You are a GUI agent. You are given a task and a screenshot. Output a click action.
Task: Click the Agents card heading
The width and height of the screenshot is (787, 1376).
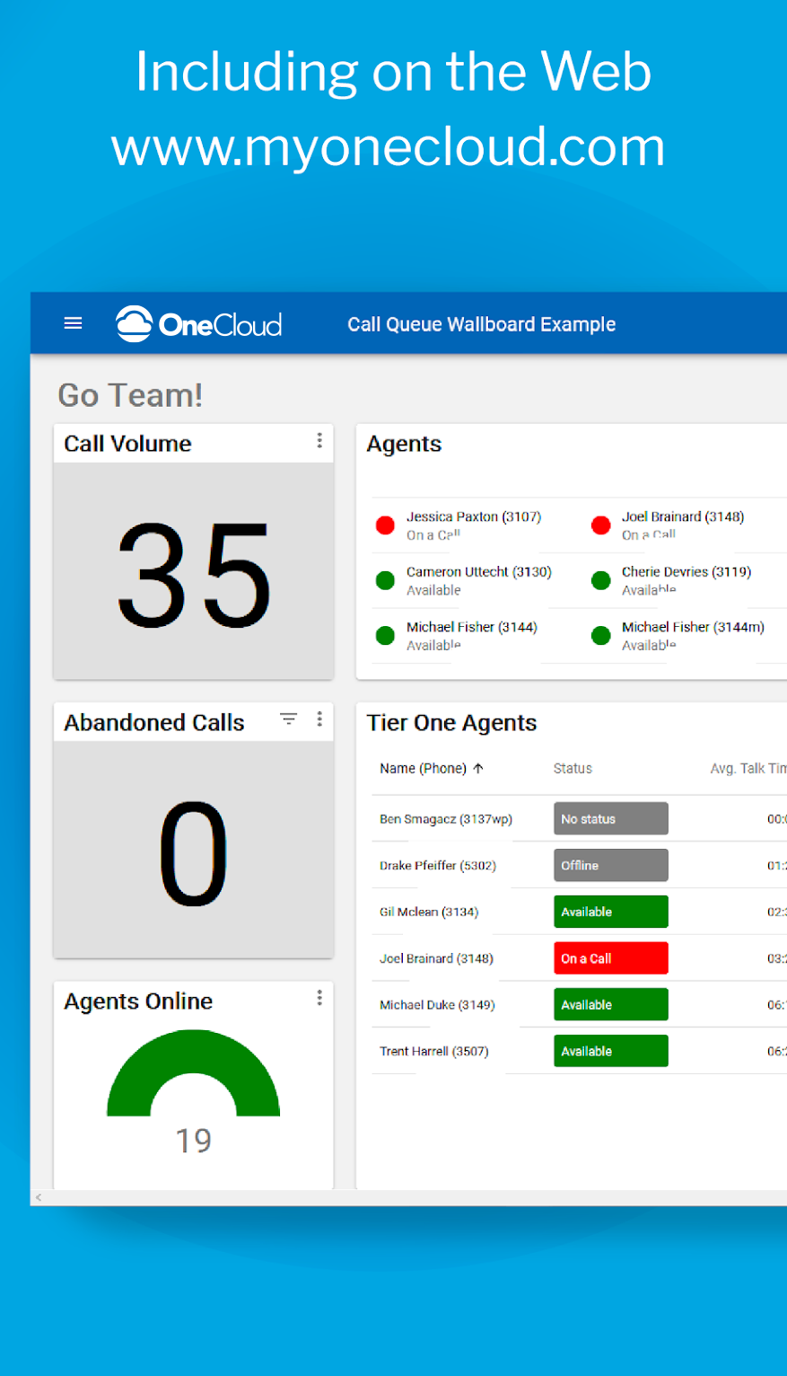404,444
